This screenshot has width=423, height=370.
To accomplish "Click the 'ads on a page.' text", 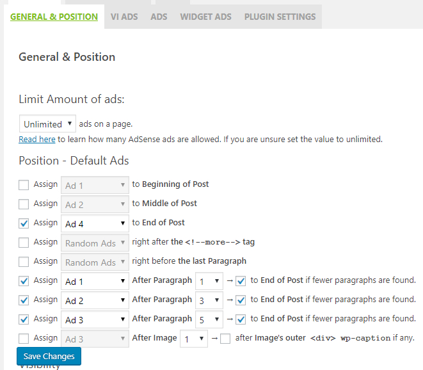I will coord(106,124).
